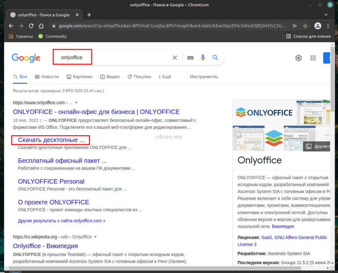This screenshot has height=273, width=338.
Task: Click the browser back arrow
Action: point(11,26)
